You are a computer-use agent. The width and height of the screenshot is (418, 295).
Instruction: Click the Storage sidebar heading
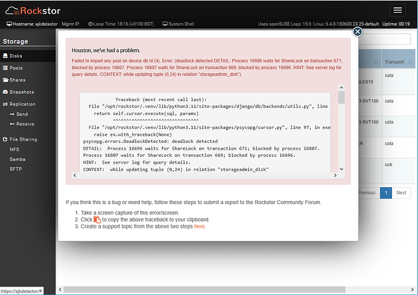point(16,41)
